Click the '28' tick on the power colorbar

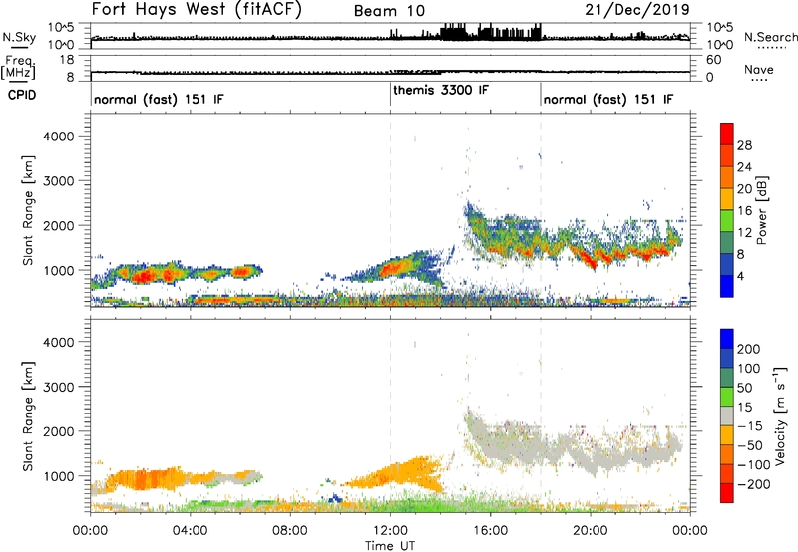tap(744, 145)
